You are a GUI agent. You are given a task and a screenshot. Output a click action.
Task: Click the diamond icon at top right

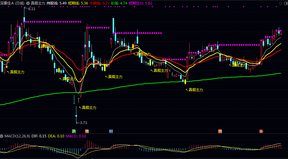(280, 3)
